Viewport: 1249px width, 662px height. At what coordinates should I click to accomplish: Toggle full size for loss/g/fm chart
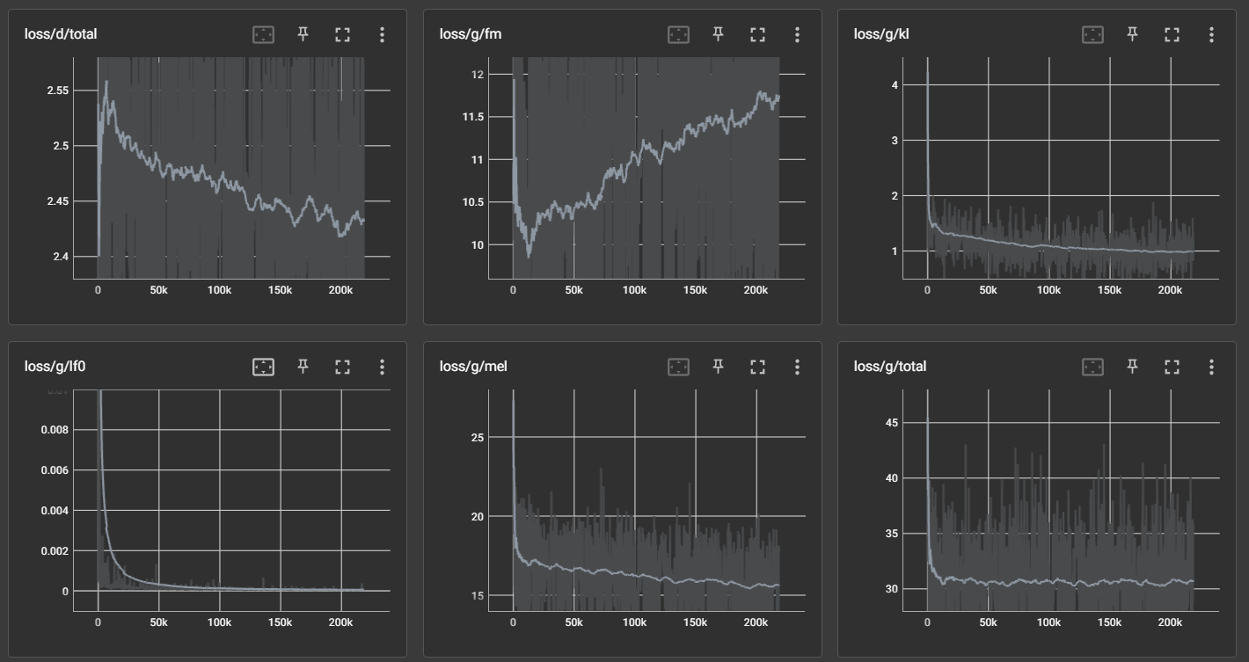click(757, 34)
